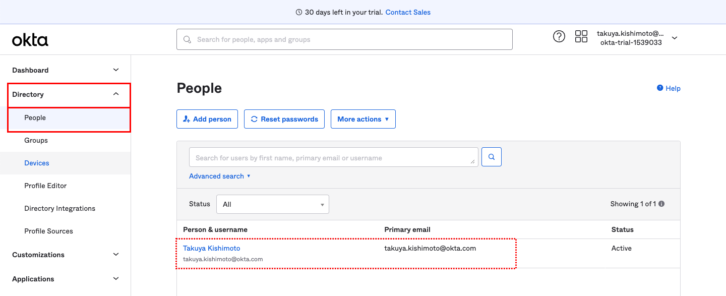Expand the account menu chevron
726x296 pixels.
(x=675, y=38)
